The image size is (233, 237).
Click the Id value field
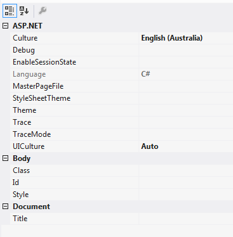tap(186, 183)
